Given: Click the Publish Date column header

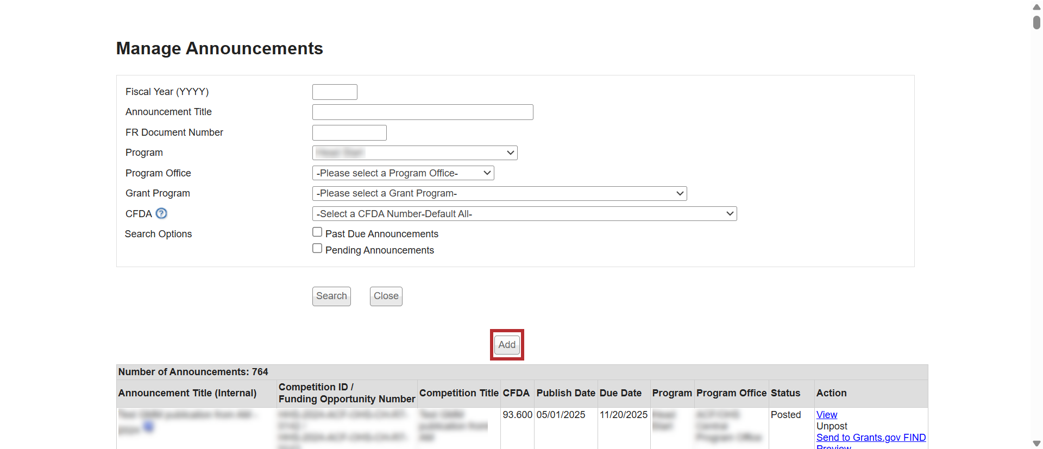Looking at the screenshot, I should tap(566, 393).
